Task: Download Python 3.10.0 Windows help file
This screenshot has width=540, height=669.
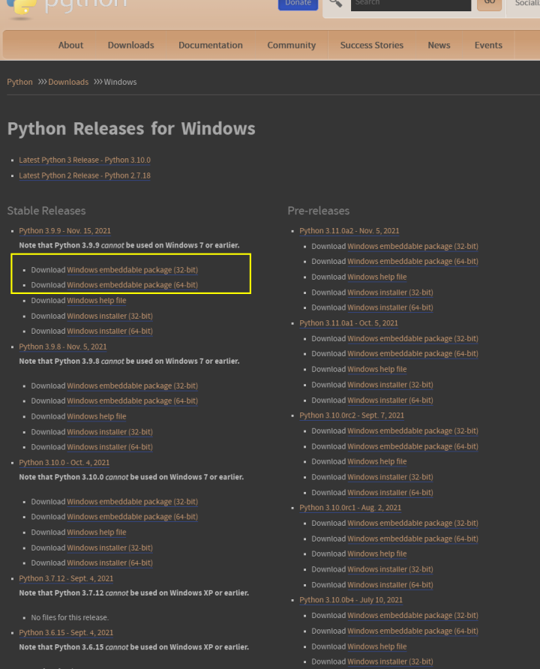Action: click(x=97, y=532)
